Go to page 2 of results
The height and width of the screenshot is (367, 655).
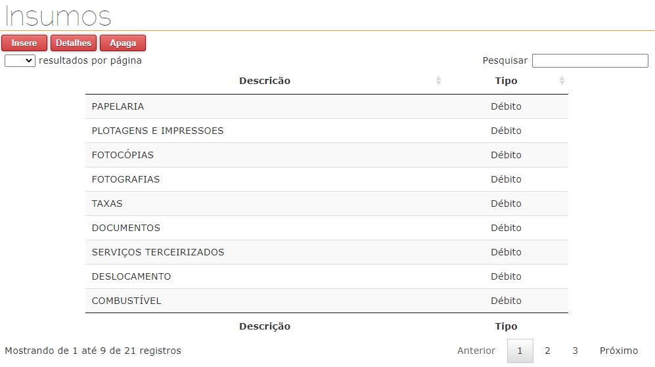pyautogui.click(x=547, y=351)
